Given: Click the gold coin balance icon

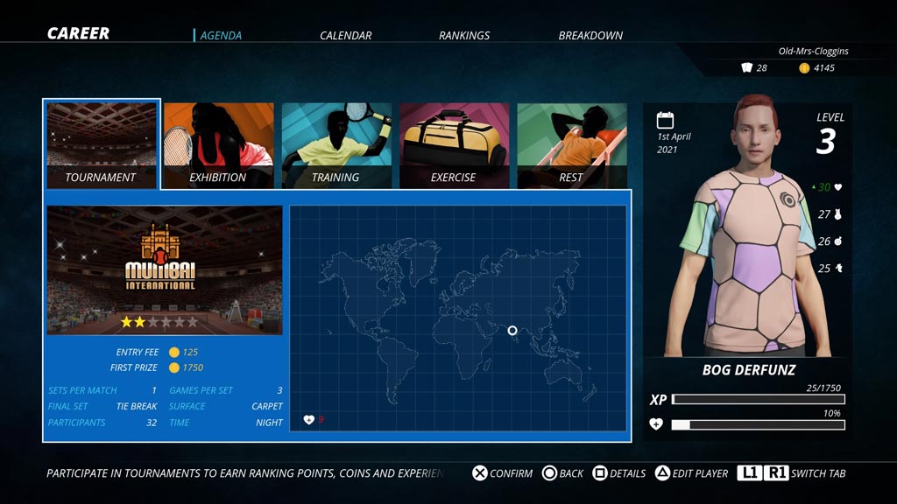Looking at the screenshot, I should 804,68.
